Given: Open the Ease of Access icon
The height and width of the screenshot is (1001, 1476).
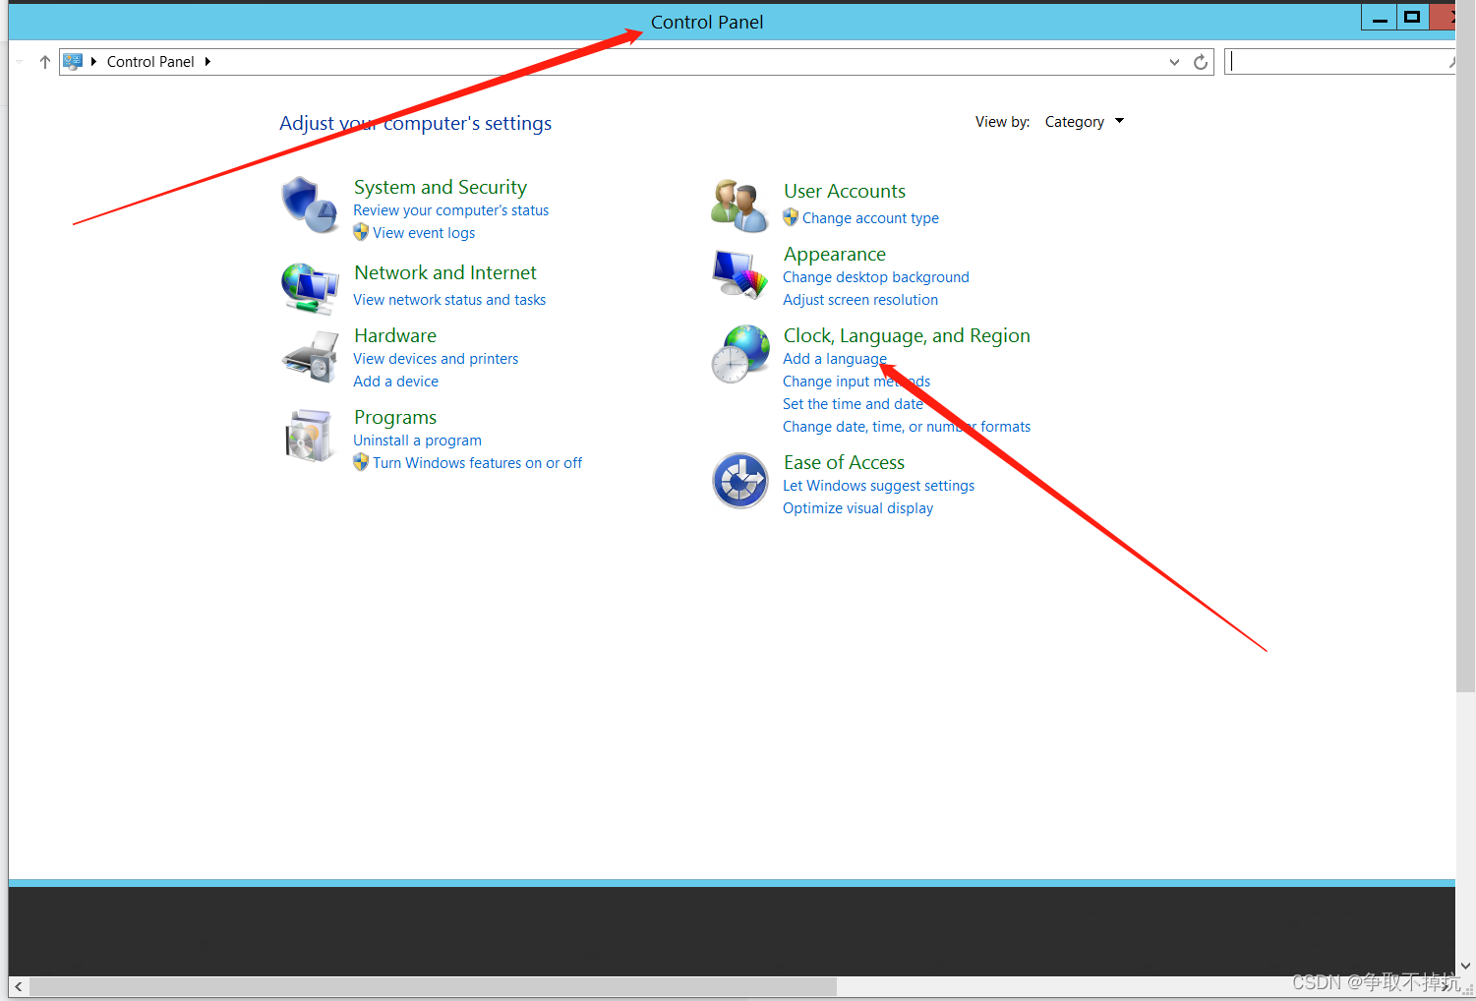Looking at the screenshot, I should 740,481.
